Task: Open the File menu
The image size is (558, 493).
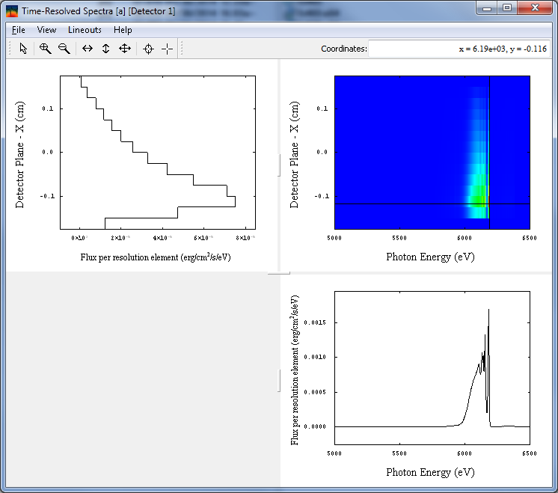Action: 19,30
